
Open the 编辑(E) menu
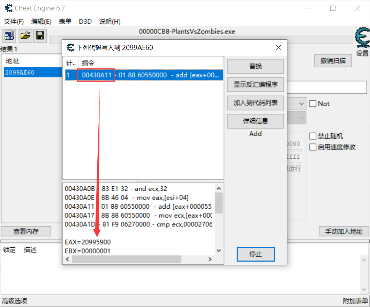tap(41, 22)
